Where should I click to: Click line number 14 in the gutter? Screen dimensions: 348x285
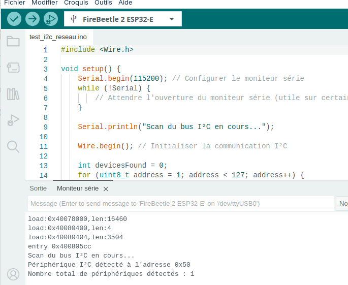tap(44, 176)
